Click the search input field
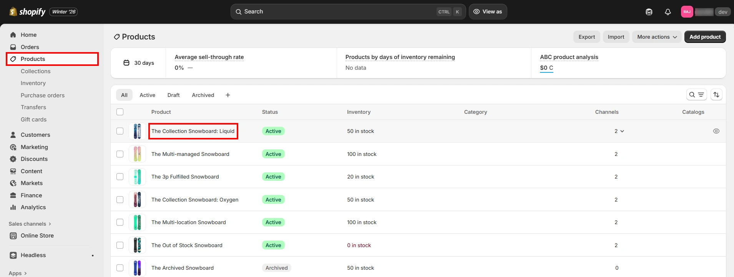The width and height of the screenshot is (734, 277). (348, 12)
